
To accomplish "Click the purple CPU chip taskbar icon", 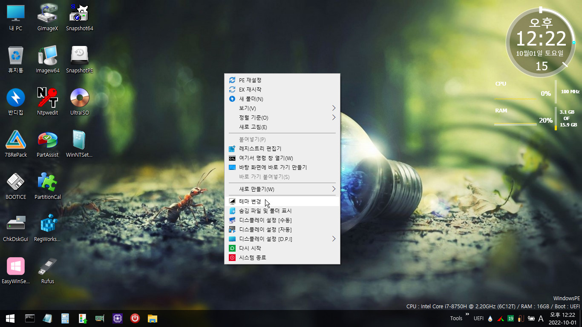I will tap(118, 318).
